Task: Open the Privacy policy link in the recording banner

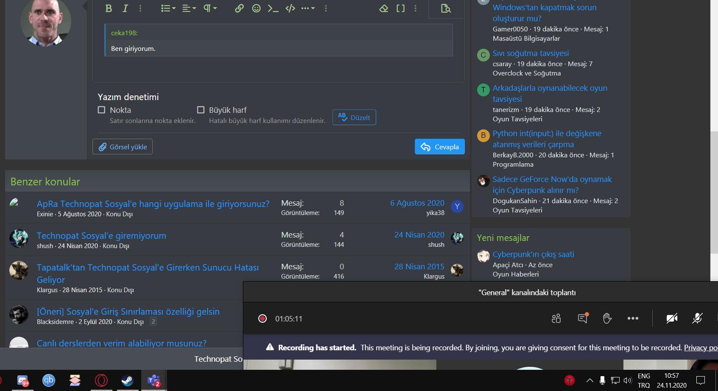Action: tap(701, 348)
